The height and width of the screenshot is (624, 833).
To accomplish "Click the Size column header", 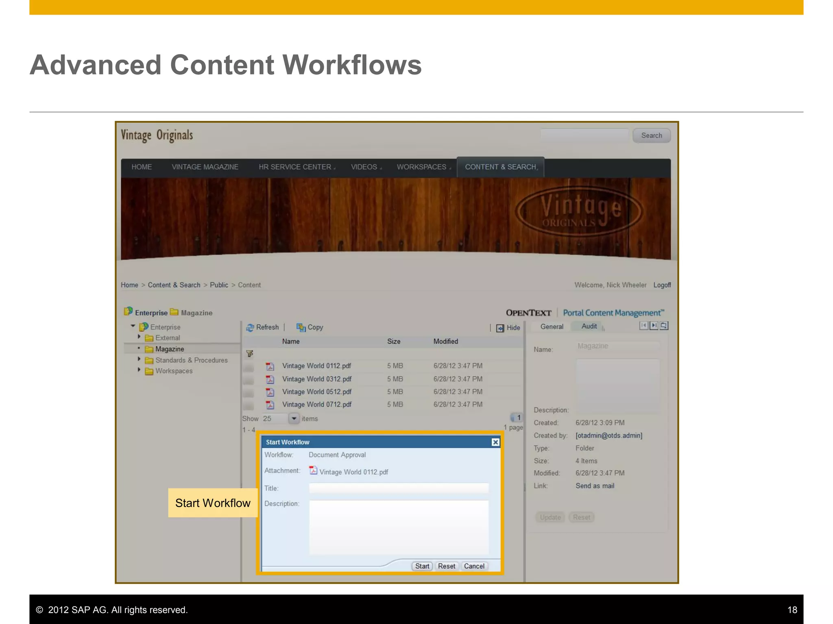I will tap(394, 342).
